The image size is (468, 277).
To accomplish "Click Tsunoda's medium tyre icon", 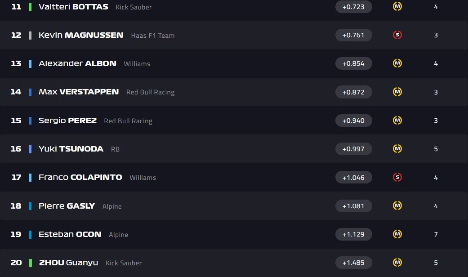I will (x=397, y=149).
